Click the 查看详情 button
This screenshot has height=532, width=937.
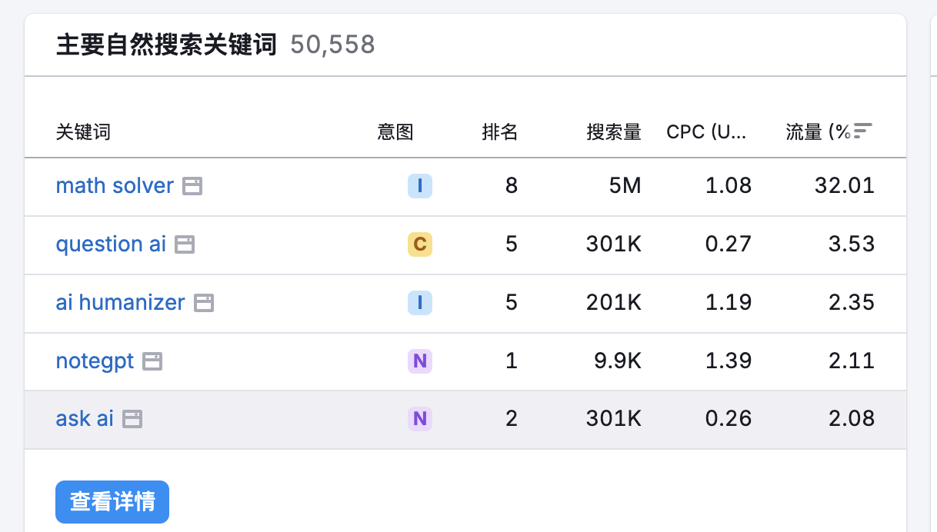[x=112, y=502]
